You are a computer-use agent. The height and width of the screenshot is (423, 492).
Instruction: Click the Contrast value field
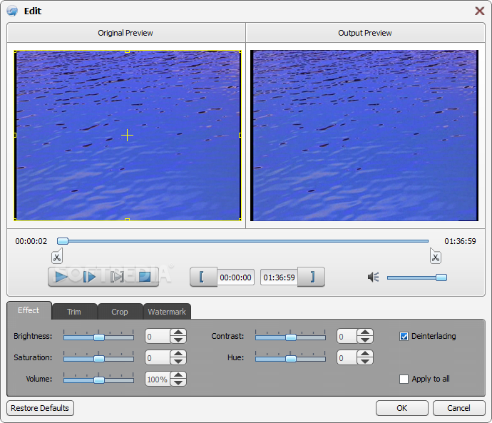click(347, 337)
